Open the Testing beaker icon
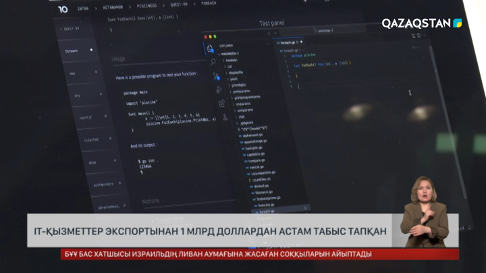 coord(225,117)
